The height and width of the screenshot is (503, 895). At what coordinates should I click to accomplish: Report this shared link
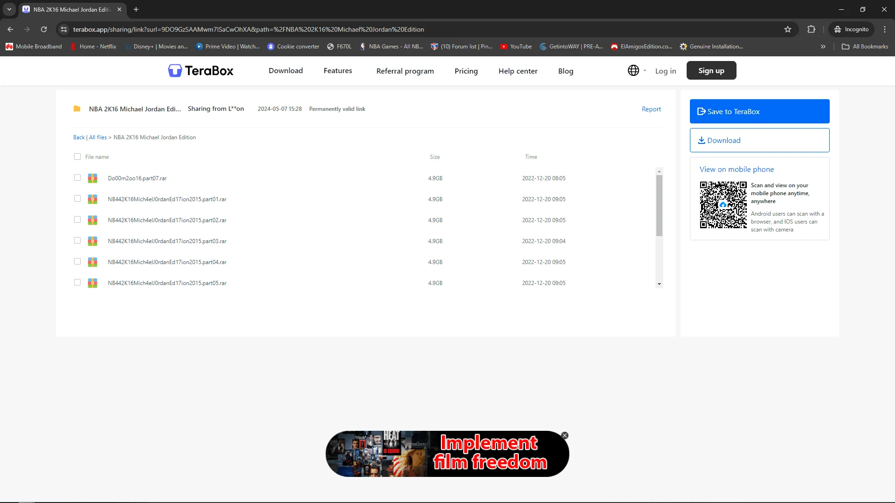[651, 109]
